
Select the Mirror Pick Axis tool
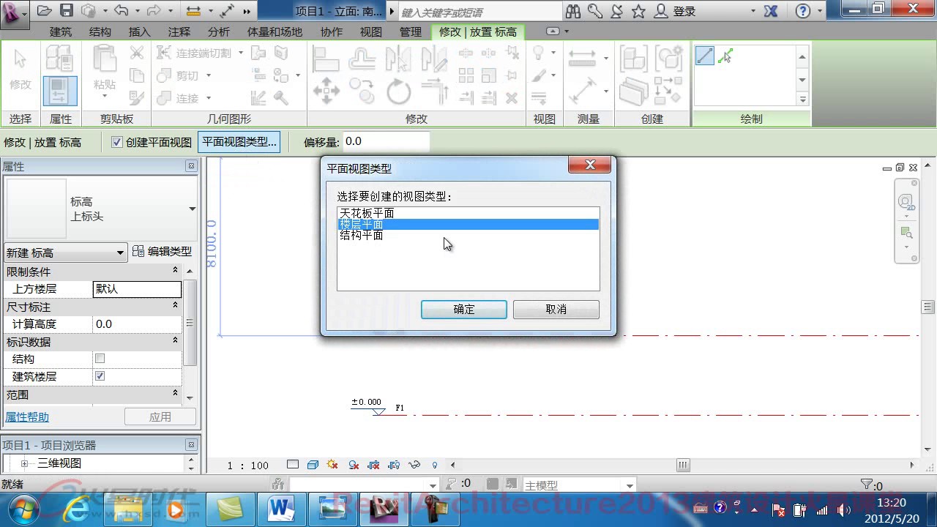[x=399, y=57]
